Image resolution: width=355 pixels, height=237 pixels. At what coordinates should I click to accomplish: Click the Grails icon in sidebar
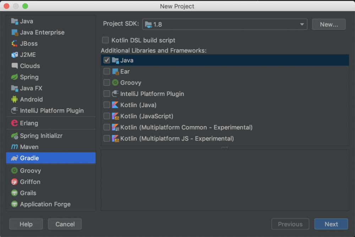pos(15,193)
